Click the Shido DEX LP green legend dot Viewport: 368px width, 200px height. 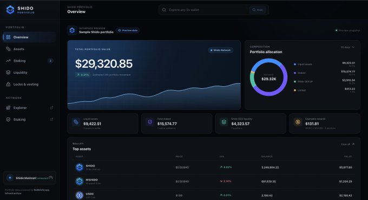tap(295, 81)
